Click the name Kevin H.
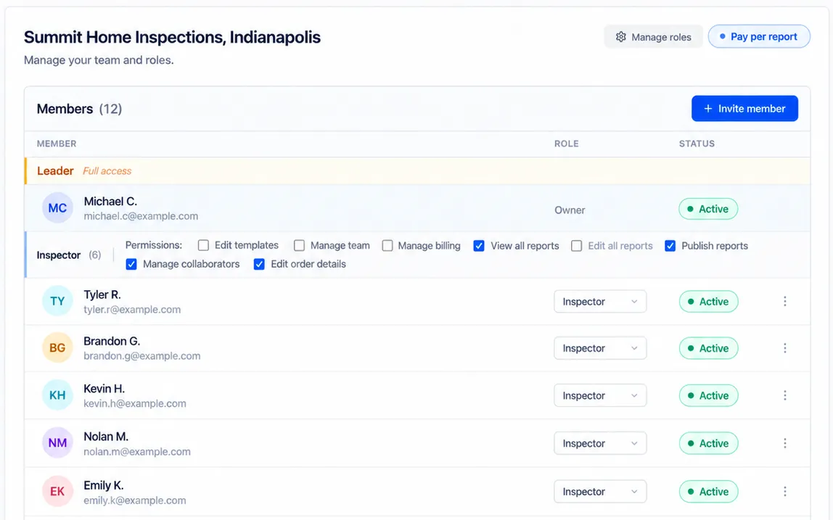 (x=104, y=388)
